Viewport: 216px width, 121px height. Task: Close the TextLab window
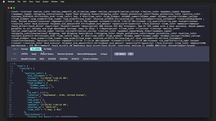[x=9, y=8]
